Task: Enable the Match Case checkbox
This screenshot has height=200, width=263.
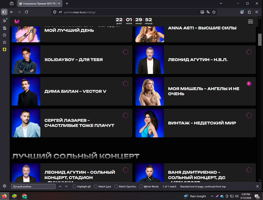Action: pos(96,186)
